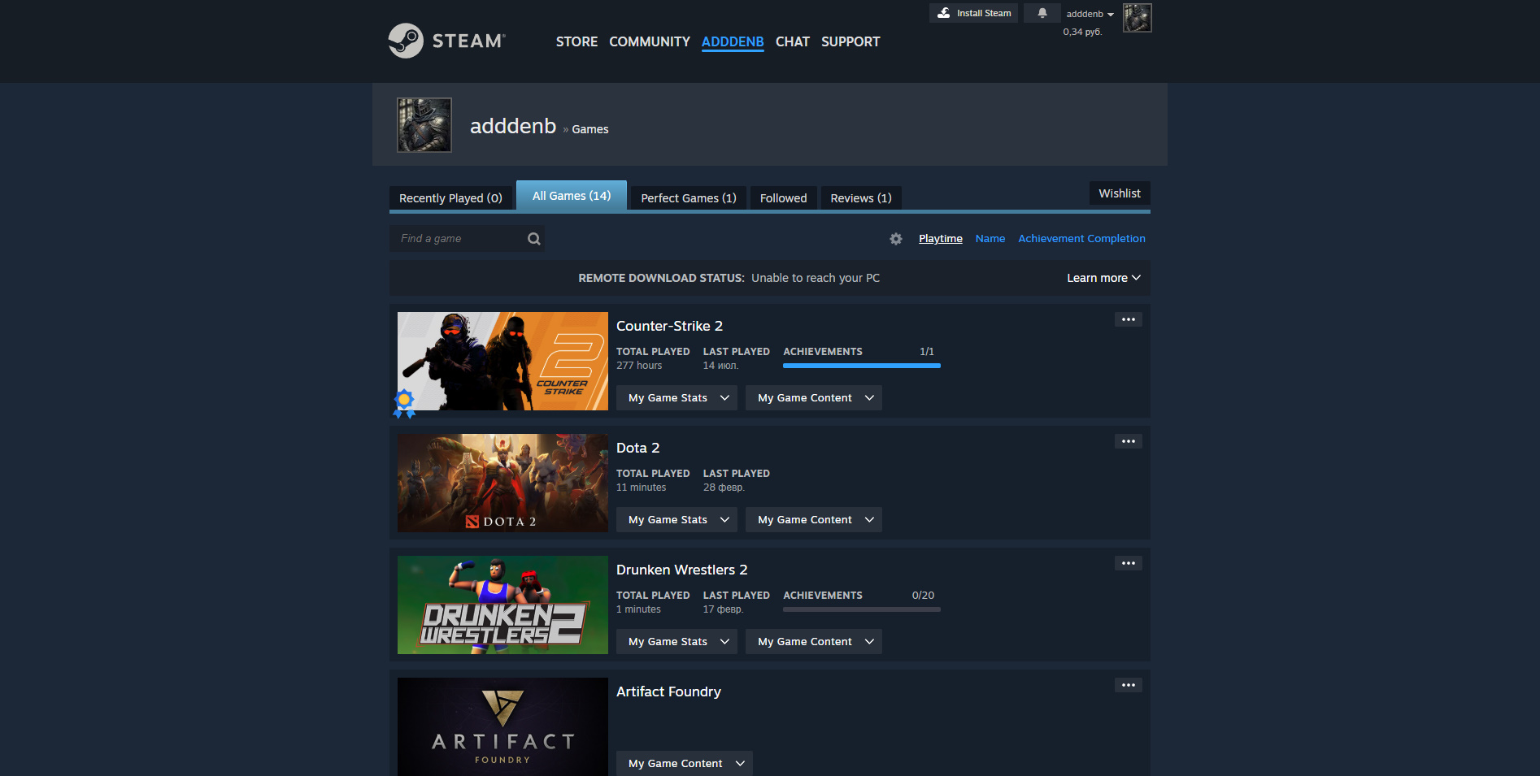The height and width of the screenshot is (776, 1540).
Task: Open the three-dot menu for Artifact Foundry
Action: coord(1128,685)
